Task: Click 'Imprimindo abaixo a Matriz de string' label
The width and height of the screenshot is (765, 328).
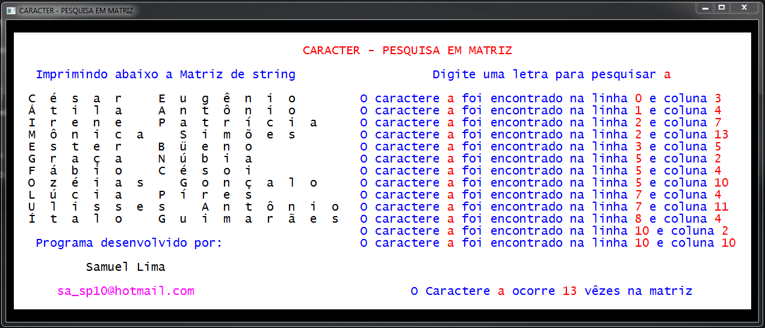Action: [166, 75]
